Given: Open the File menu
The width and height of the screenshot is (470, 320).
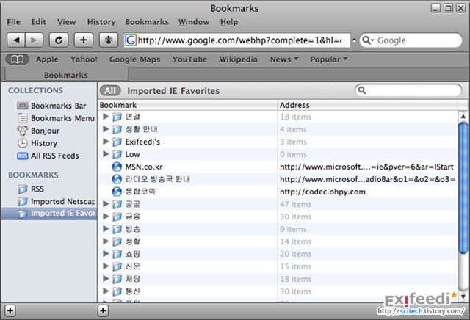Looking at the screenshot, I should click(13, 22).
